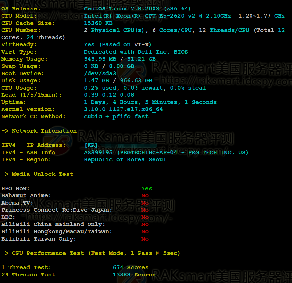This screenshot has width=292, height=283.
Task: Click the ASN info "AS399195 (PEGTECHINC-AP-04" text
Action: click(x=130, y=153)
